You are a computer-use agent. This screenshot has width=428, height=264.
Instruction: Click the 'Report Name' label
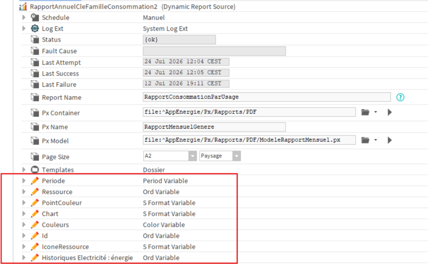(61, 98)
